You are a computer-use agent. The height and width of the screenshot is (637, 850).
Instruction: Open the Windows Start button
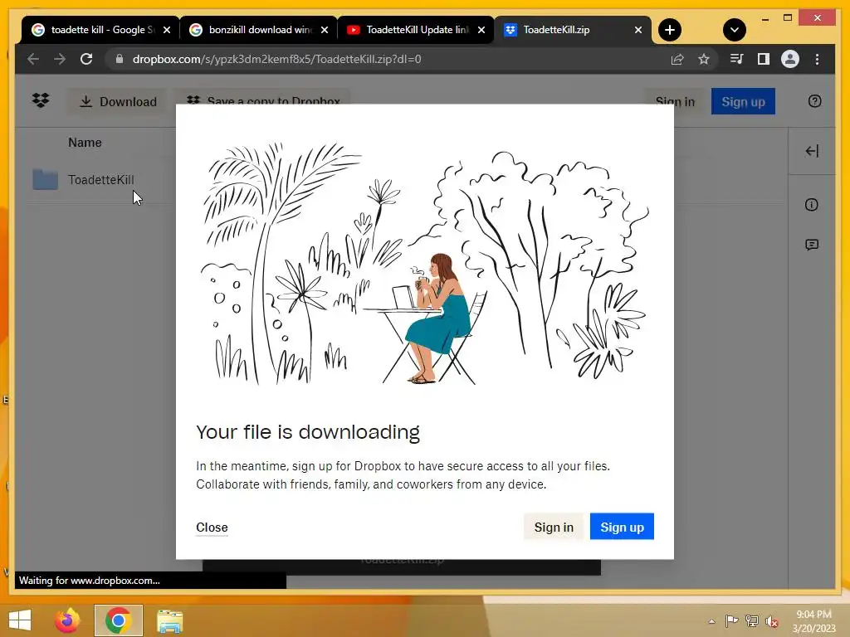[x=20, y=620]
